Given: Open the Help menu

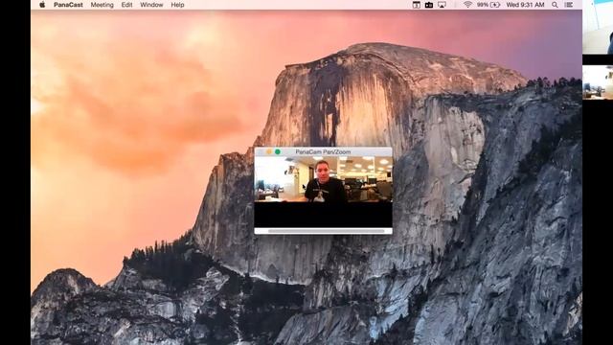Looking at the screenshot, I should pyautogui.click(x=177, y=5).
